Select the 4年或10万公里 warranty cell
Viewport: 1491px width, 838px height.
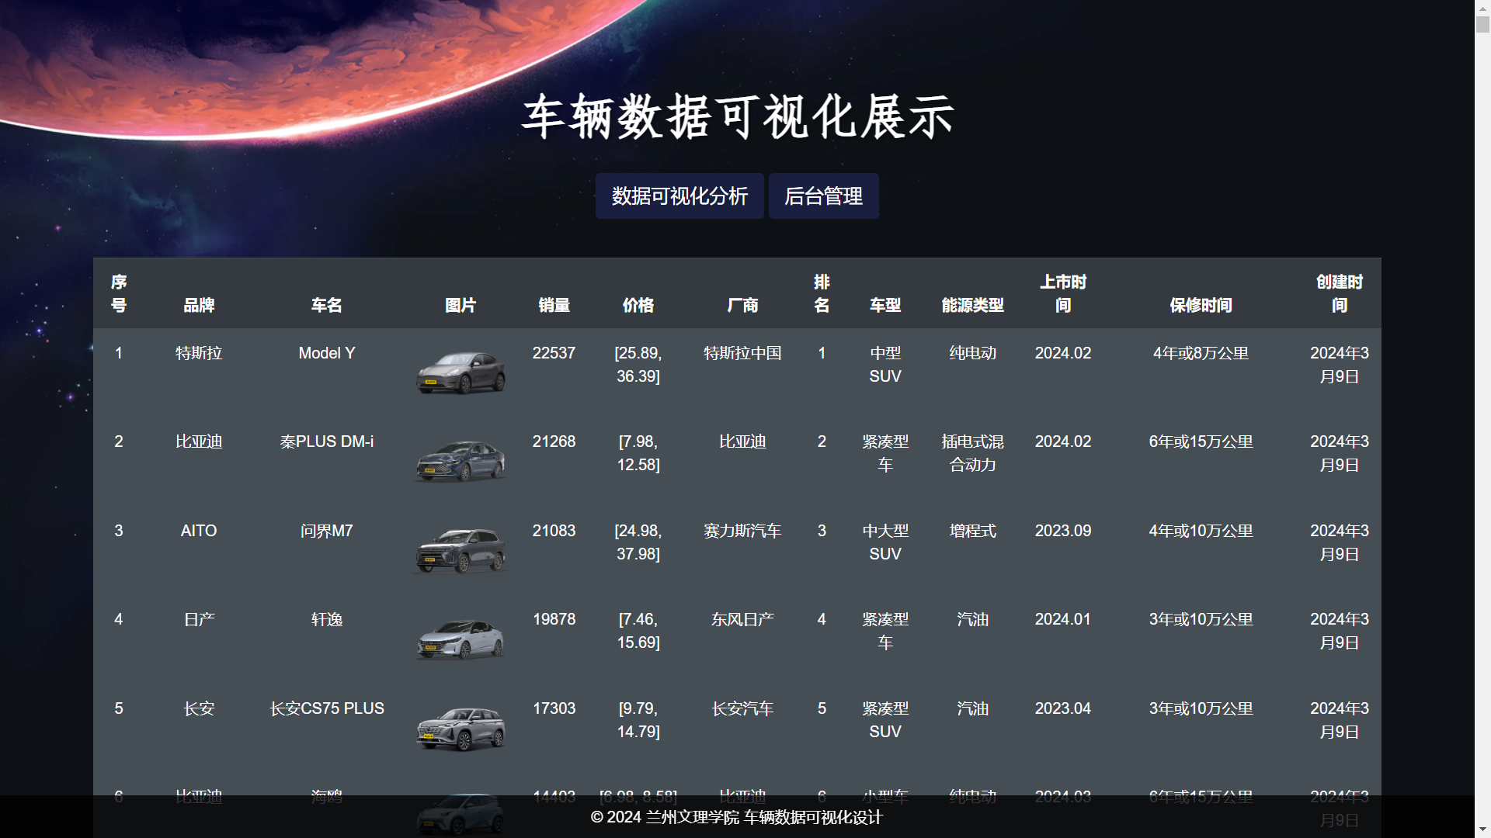pos(1201,531)
